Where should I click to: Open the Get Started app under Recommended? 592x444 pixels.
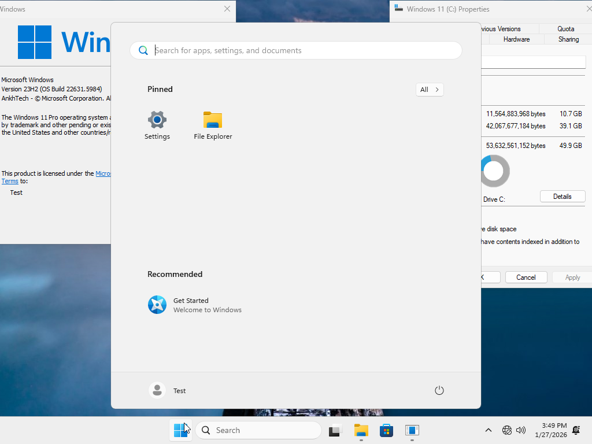[191, 305]
